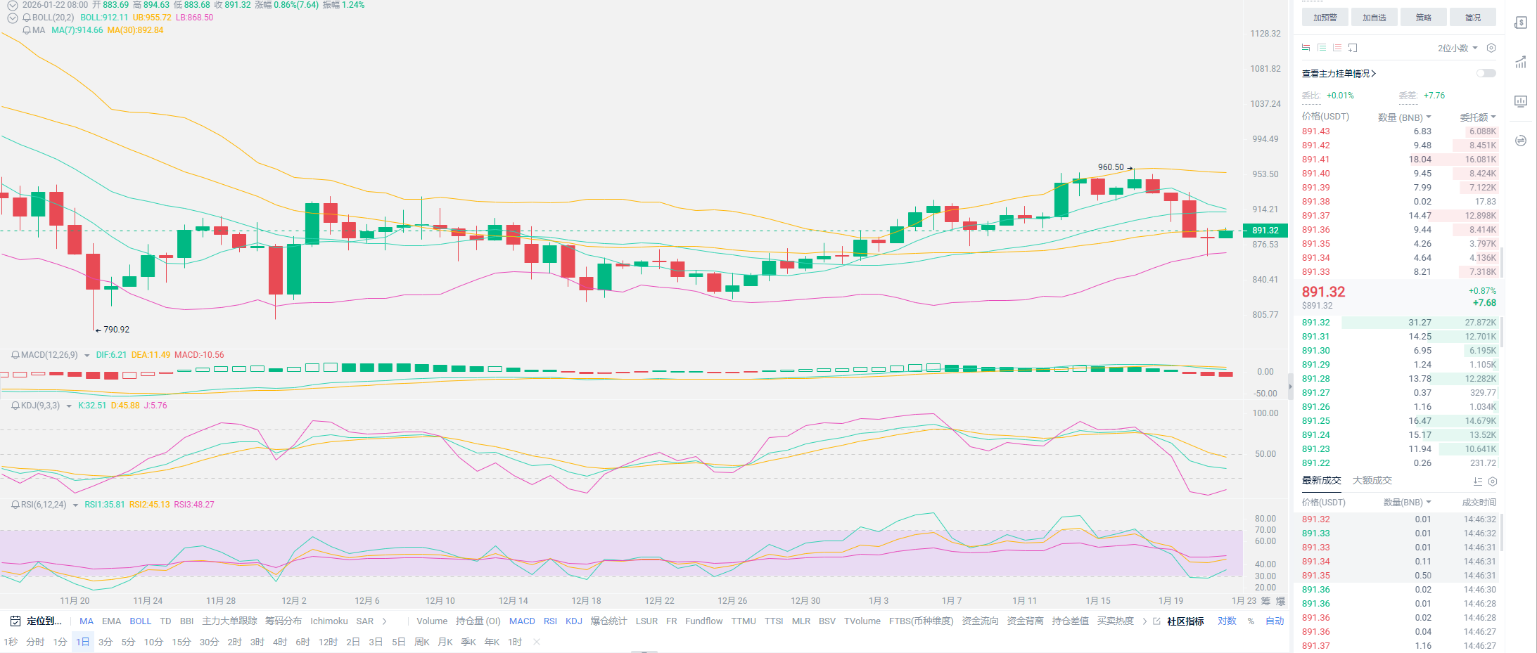This screenshot has width=1537, height=653.
Task: Toggle the 查看主力挂单情况 switch
Action: (x=1486, y=73)
